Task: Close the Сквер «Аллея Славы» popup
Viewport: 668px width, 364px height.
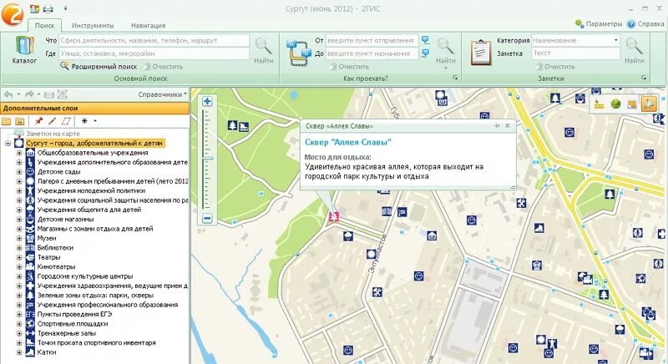Action: 508,126
